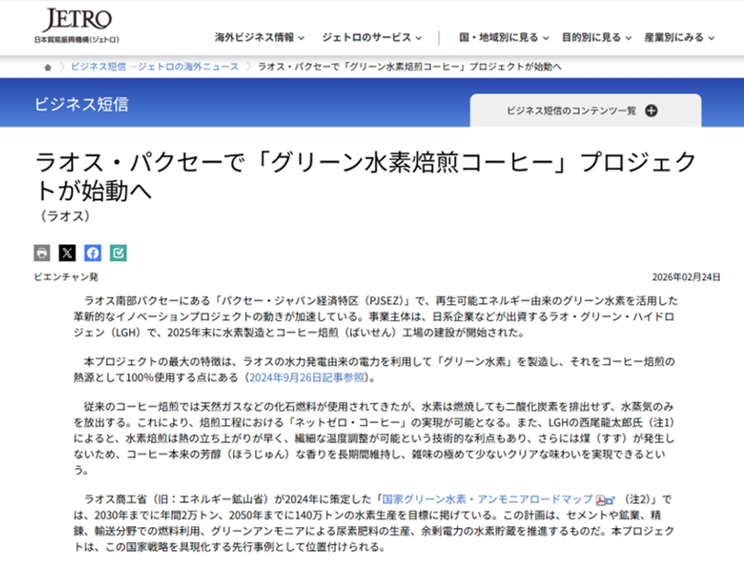This screenshot has width=744, height=564.
Task: Print this article using printer icon
Action: pos(42,253)
